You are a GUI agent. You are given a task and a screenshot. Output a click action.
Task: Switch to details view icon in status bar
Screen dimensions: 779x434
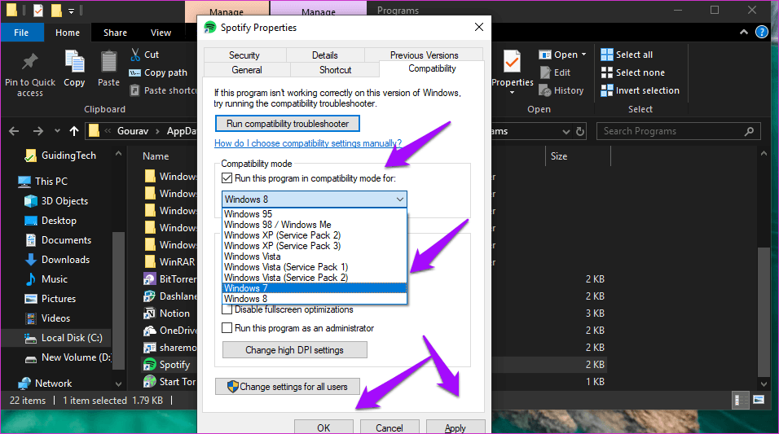[x=739, y=400]
